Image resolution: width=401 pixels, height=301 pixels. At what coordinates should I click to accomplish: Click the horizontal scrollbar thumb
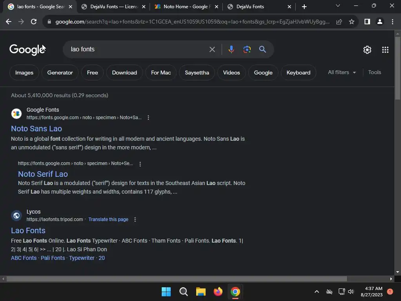pyautogui.click(x=177, y=279)
